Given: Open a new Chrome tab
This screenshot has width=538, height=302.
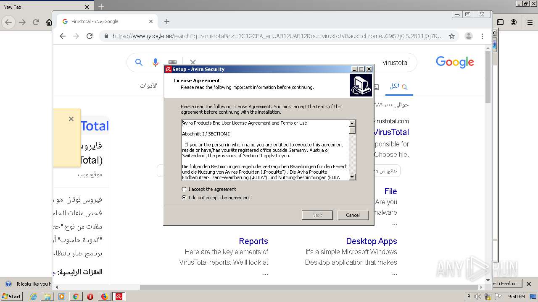Looking at the screenshot, I should pyautogui.click(x=167, y=21).
